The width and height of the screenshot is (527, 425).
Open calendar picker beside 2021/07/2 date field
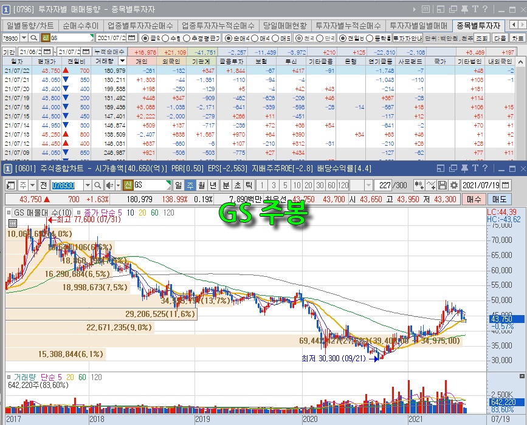(x=132, y=38)
